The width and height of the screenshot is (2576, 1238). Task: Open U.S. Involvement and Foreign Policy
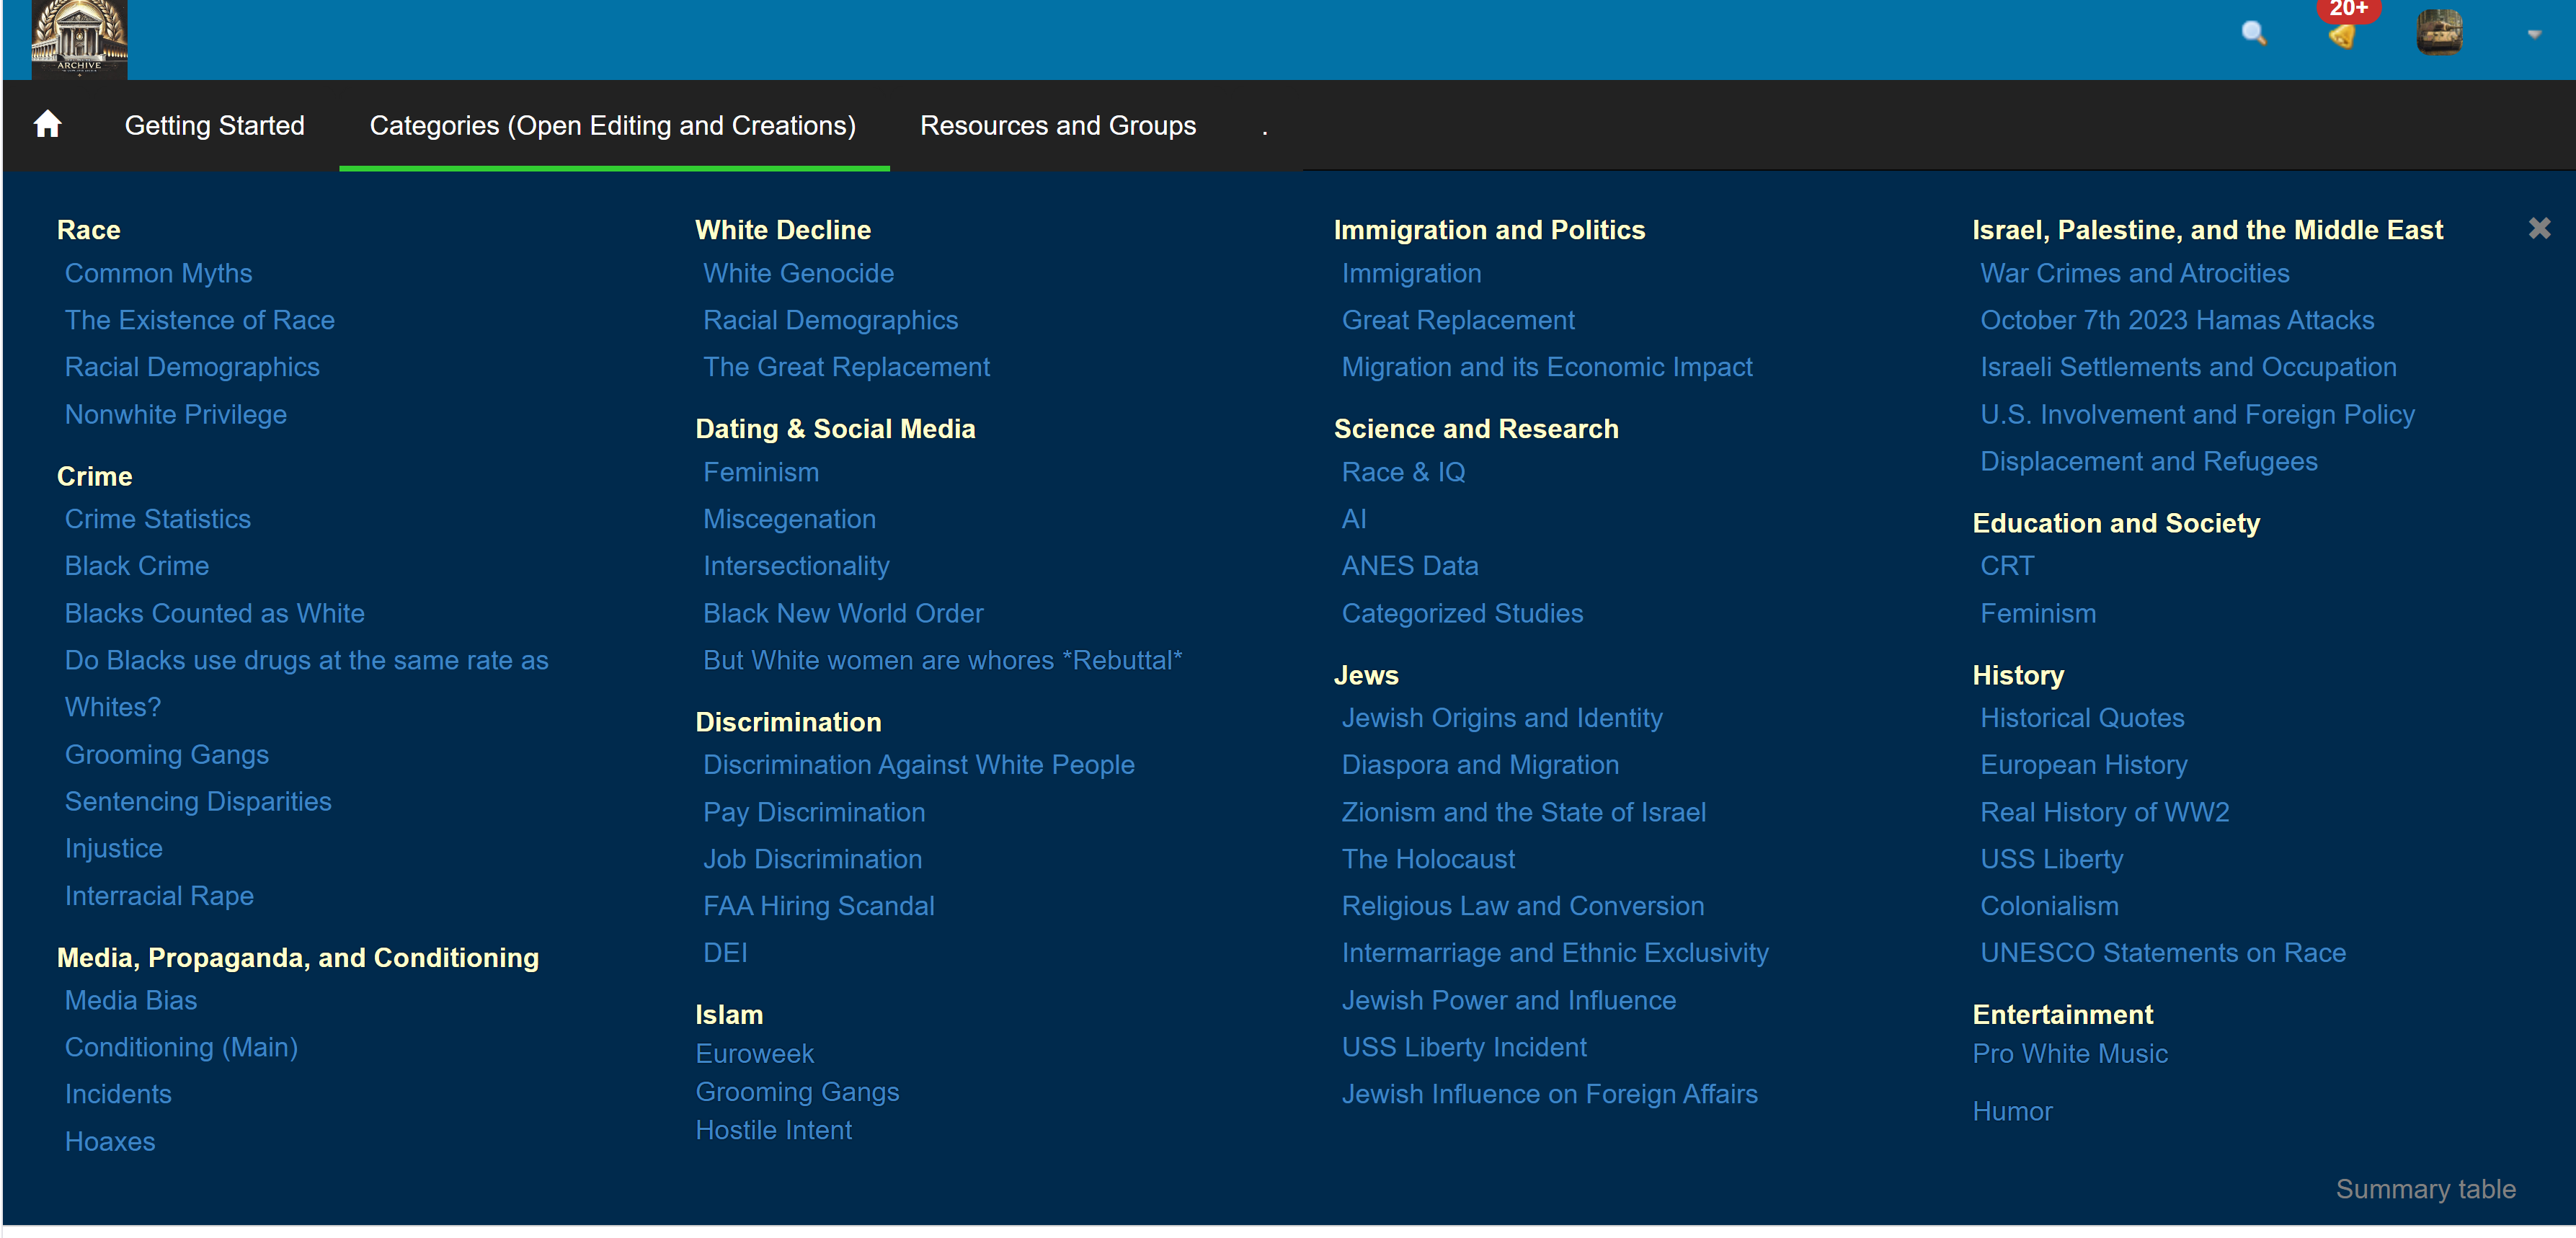2197,414
